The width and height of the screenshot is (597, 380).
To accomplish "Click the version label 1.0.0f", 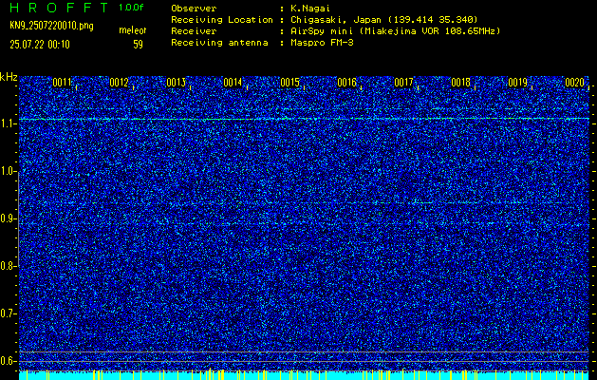I will (131, 8).
